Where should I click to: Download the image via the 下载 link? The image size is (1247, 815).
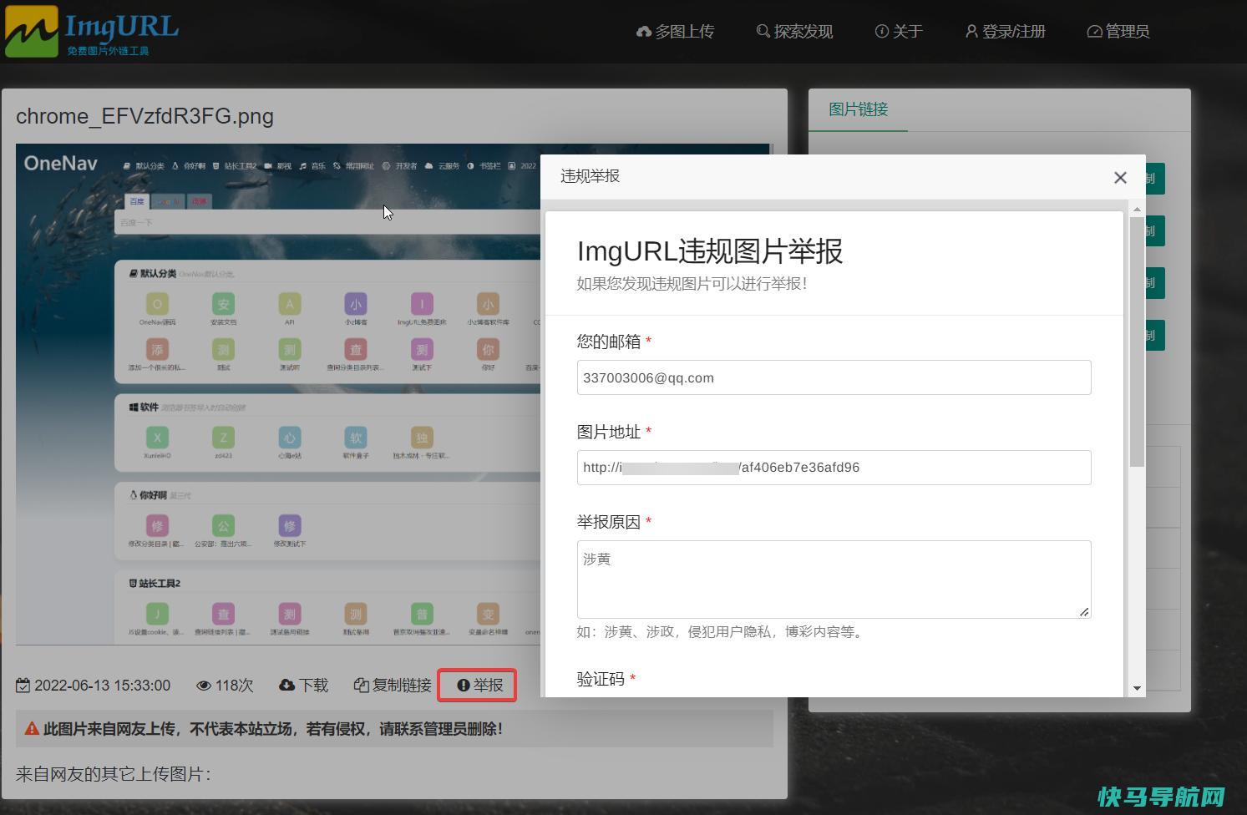point(303,686)
